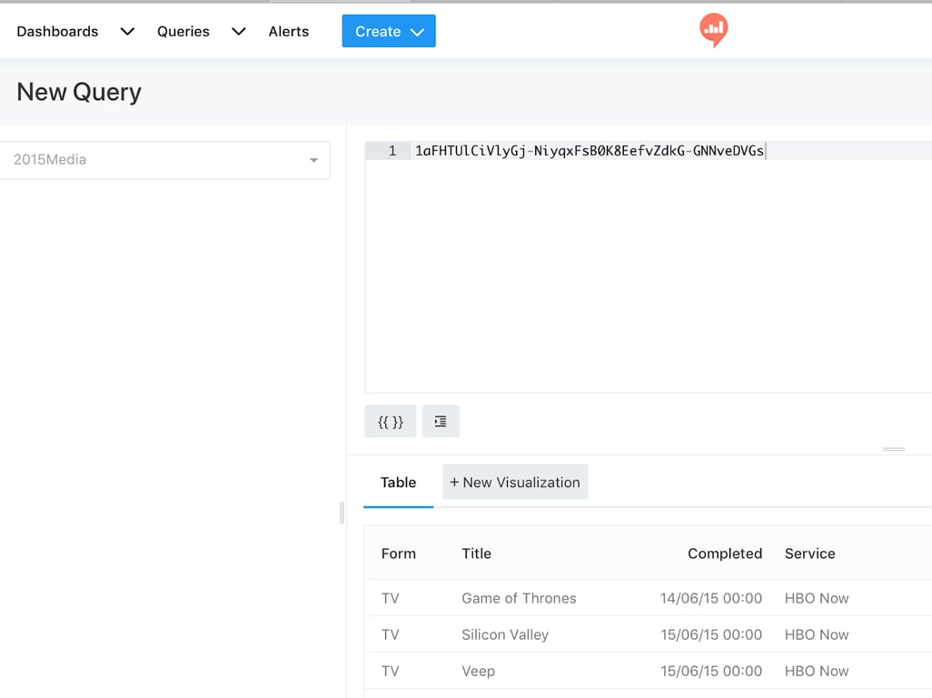Click the Silicon Valley row's completed date
The width and height of the screenshot is (932, 698).
[711, 635]
